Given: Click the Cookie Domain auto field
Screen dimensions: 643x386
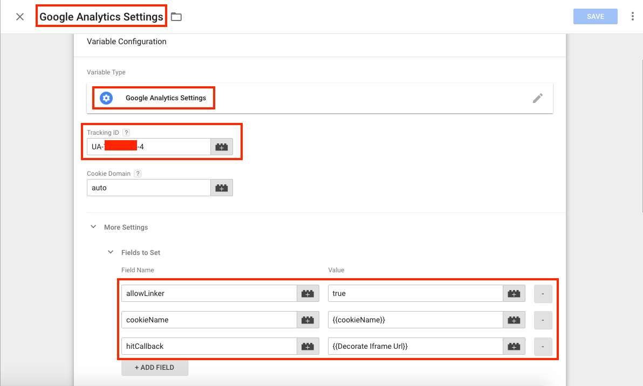Looking at the screenshot, I should tap(149, 188).
